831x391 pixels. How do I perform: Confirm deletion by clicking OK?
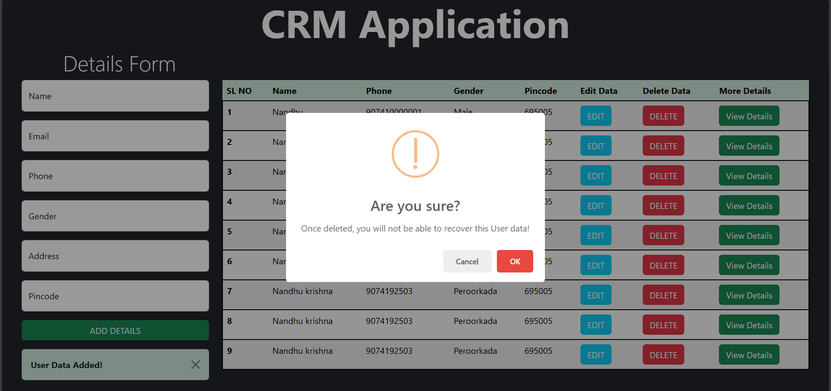[515, 261]
